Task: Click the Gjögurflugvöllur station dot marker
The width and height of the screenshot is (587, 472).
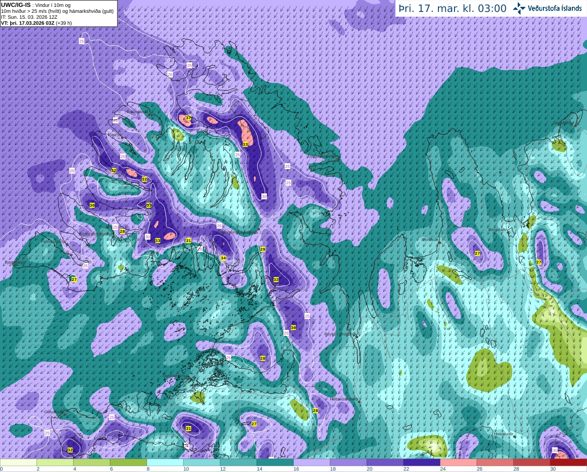Action: click(338, 160)
